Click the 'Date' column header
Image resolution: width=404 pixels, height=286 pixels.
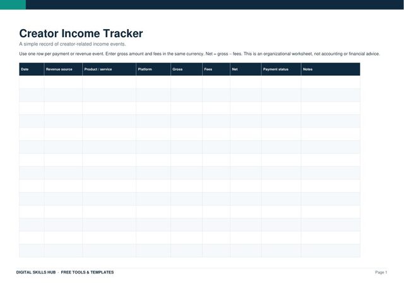point(32,69)
